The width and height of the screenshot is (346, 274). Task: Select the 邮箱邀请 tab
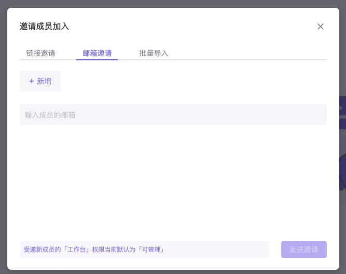point(97,53)
